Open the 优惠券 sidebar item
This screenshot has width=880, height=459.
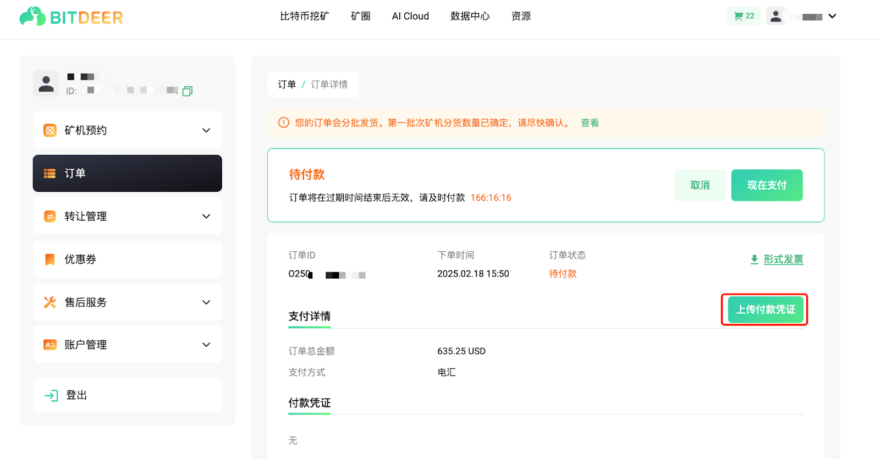click(128, 259)
